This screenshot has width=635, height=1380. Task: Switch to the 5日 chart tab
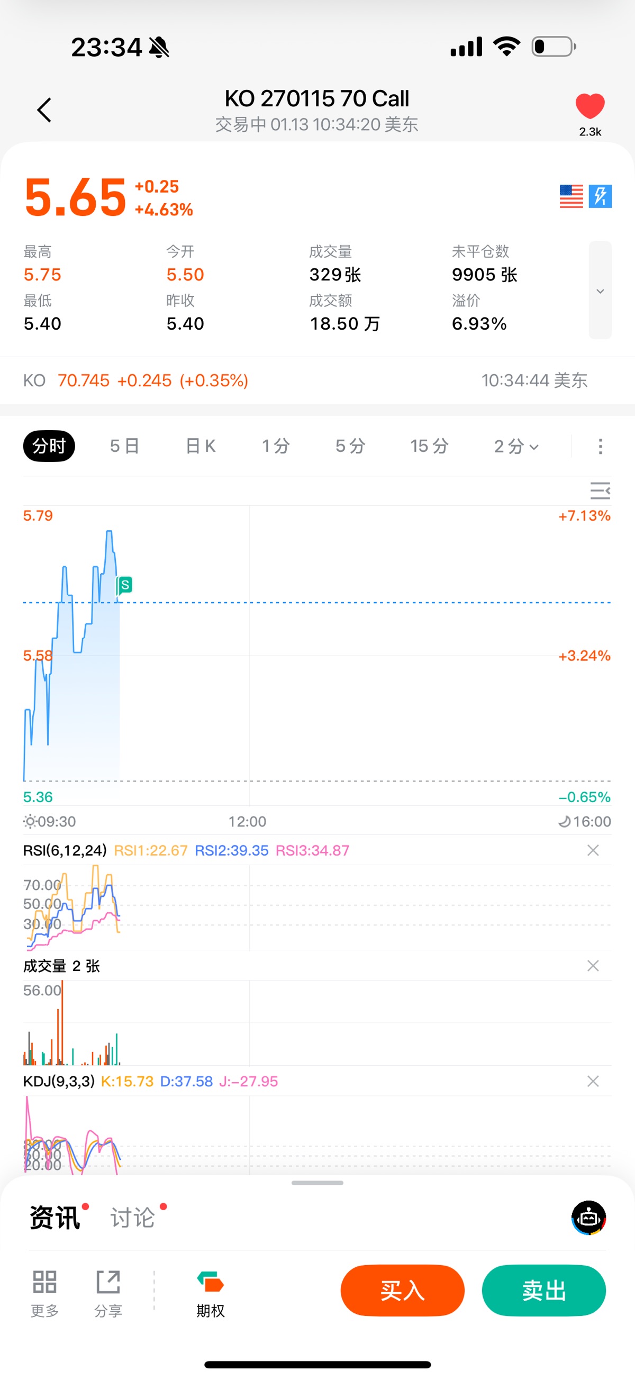pyautogui.click(x=124, y=446)
